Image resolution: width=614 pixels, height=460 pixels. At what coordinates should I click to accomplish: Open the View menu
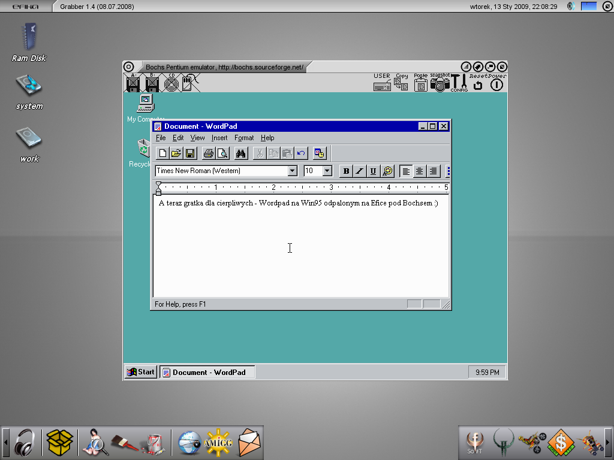tap(197, 138)
